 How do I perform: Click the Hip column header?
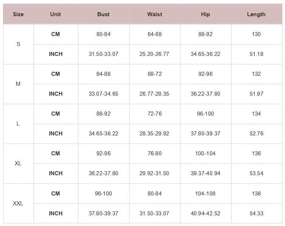coord(205,14)
